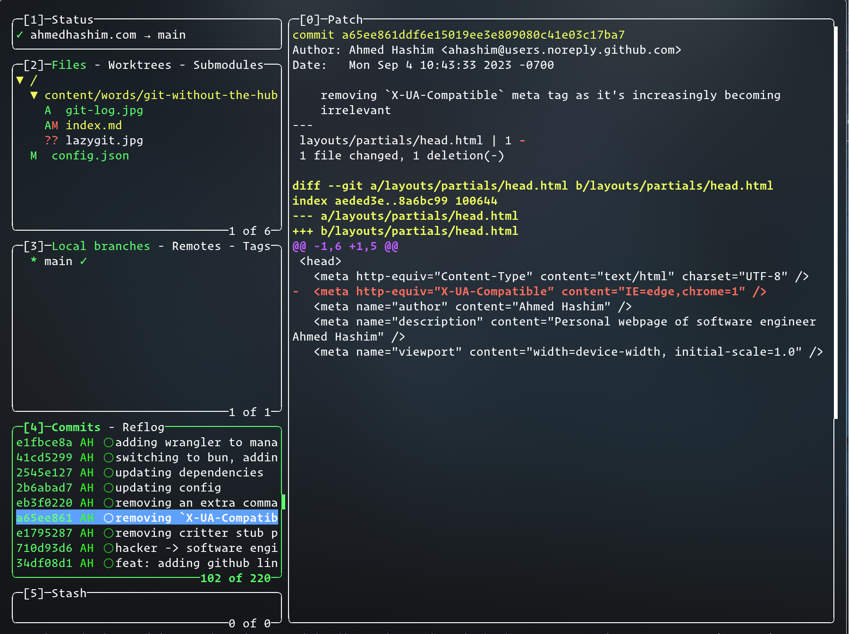Switch to the Remotes tab
Viewport: 849px width, 634px height.
click(x=196, y=246)
